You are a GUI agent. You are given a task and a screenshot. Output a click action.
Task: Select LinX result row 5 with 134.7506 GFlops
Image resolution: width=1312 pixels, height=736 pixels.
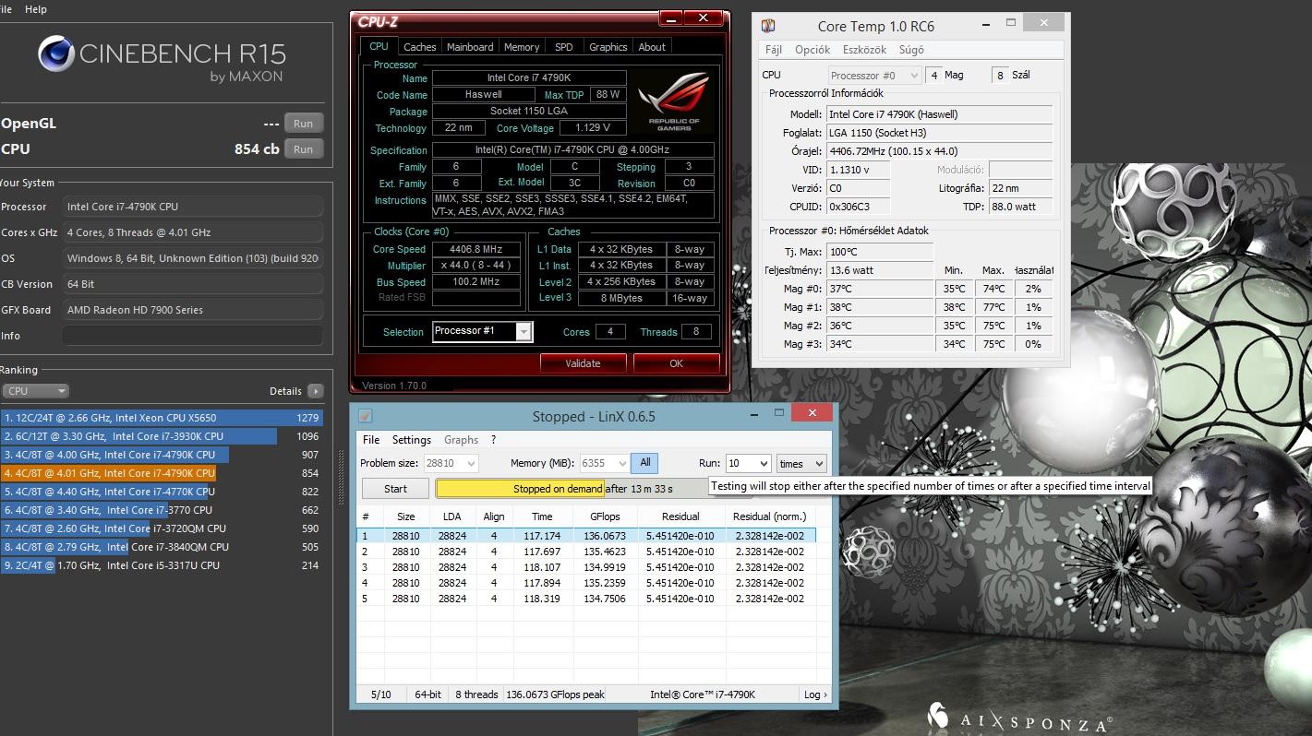[586, 599]
